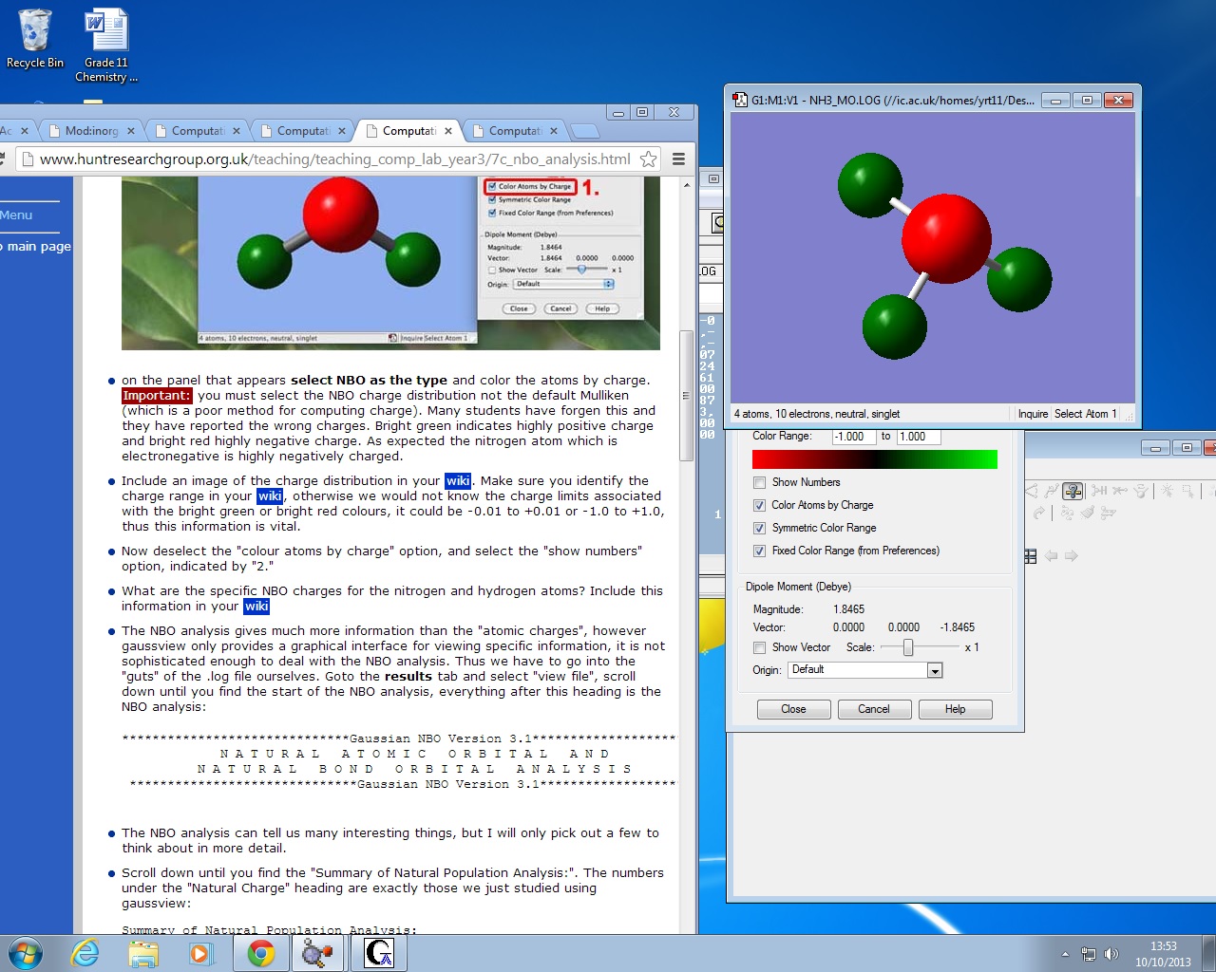Click the '4 atoms, 10 electrons' status text

click(817, 414)
